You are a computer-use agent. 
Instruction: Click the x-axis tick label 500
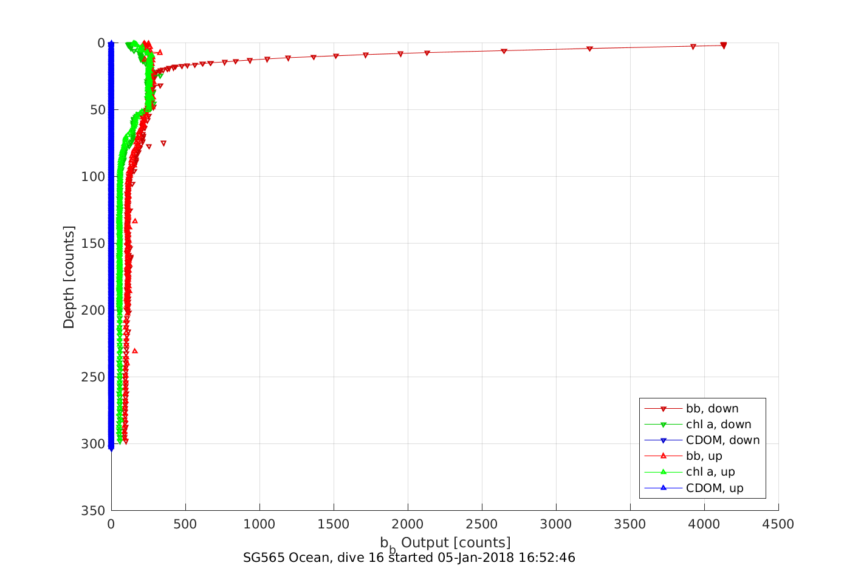(185, 524)
